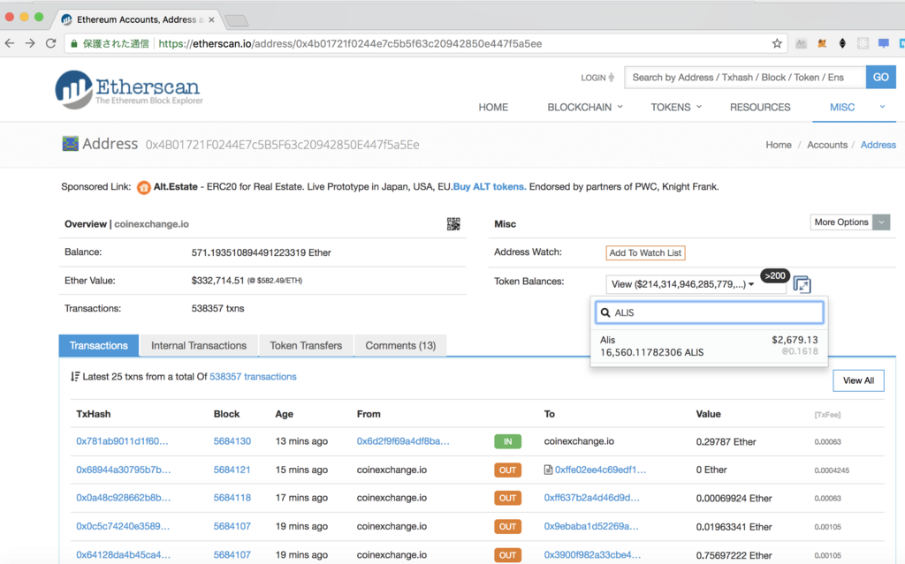
Task: Click the "0.29787 Ether" value
Action: point(726,441)
